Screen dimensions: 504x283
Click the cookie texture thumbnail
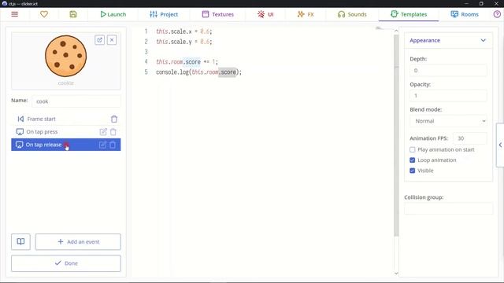[66, 56]
